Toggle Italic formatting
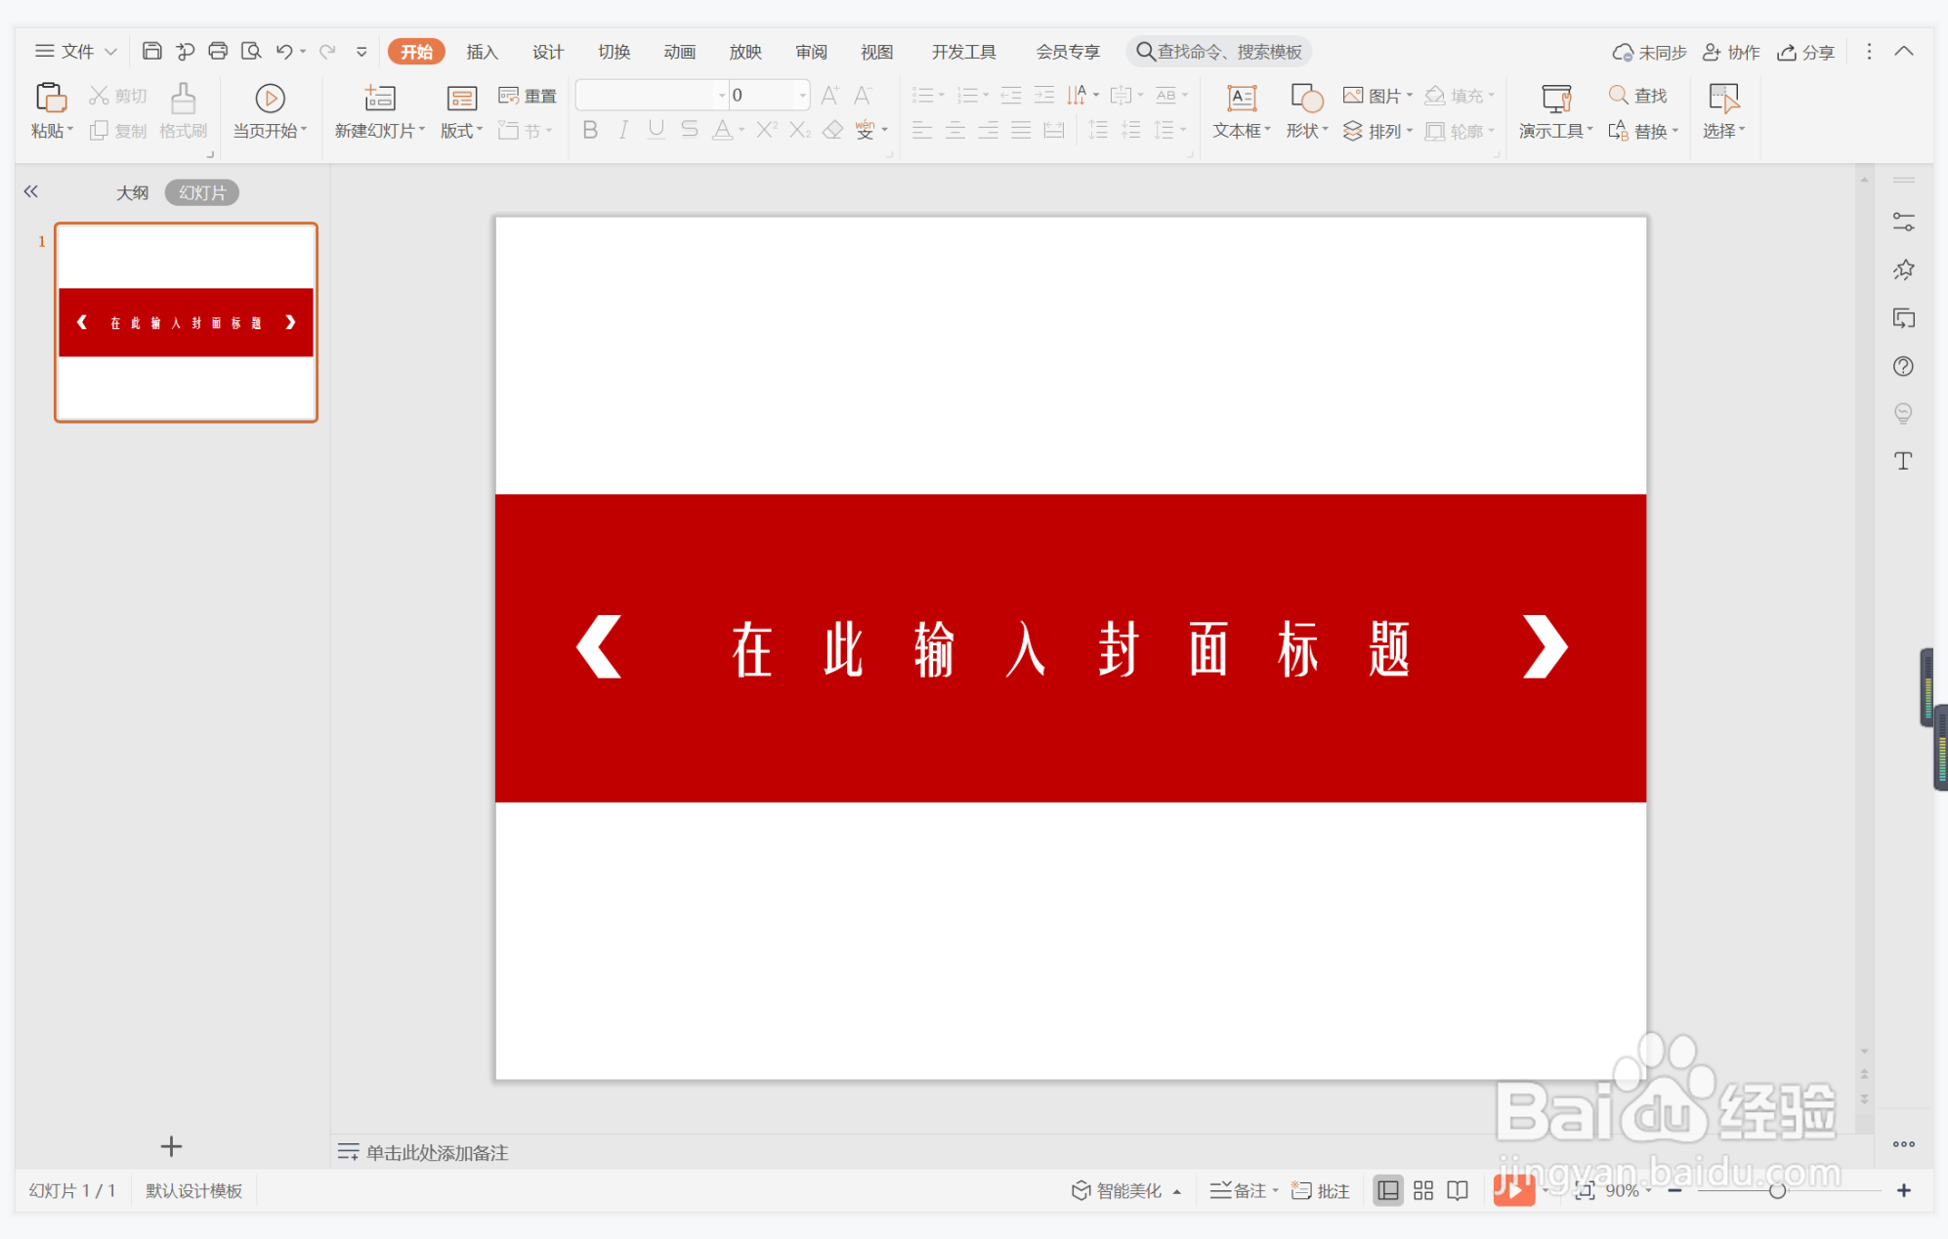Image resolution: width=1948 pixels, height=1239 pixels. tap(623, 130)
